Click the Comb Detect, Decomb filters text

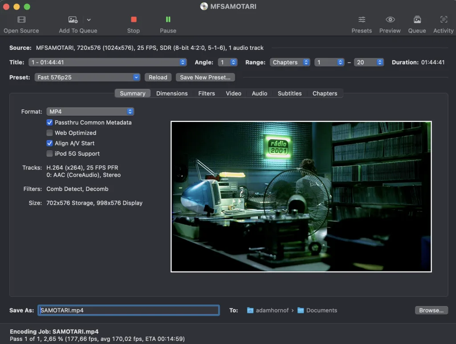pos(77,189)
